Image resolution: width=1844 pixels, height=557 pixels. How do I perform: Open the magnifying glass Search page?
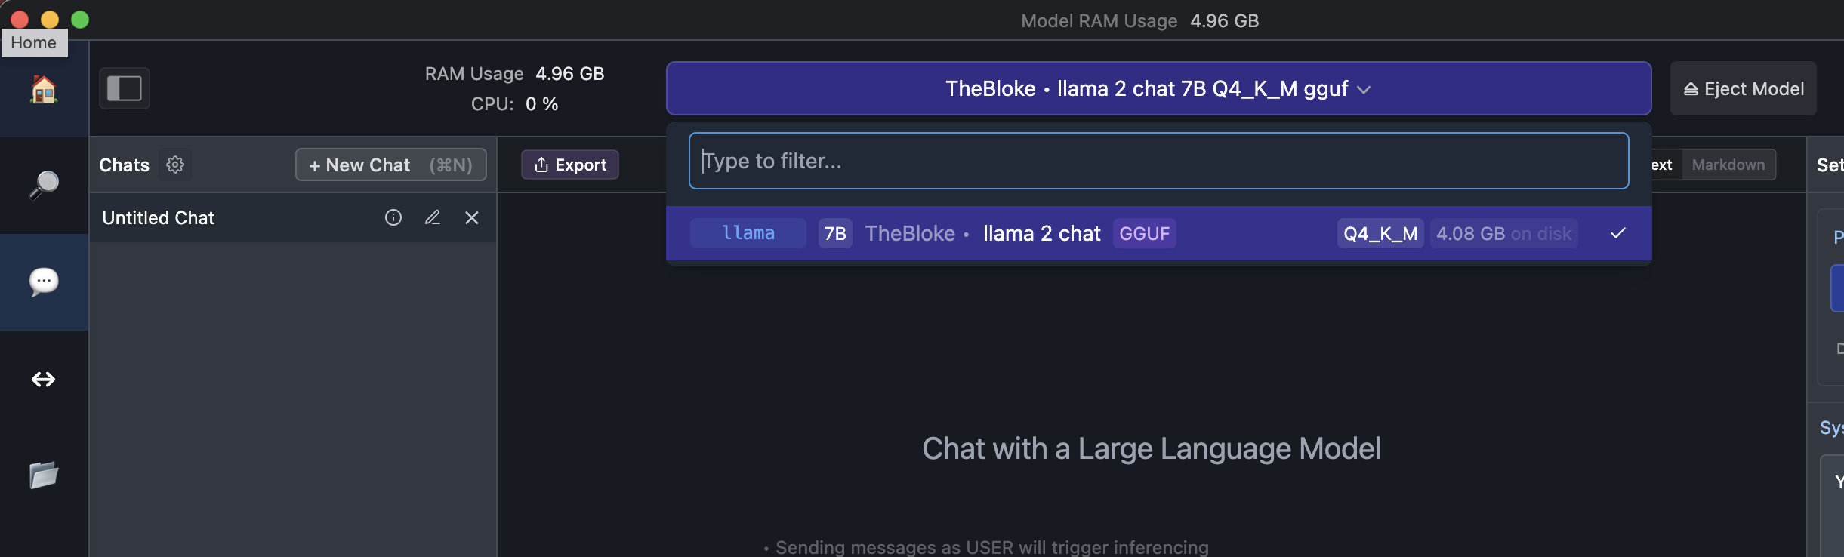pos(44,185)
